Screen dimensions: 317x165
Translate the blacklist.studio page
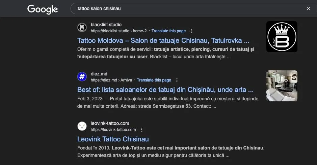point(168,31)
